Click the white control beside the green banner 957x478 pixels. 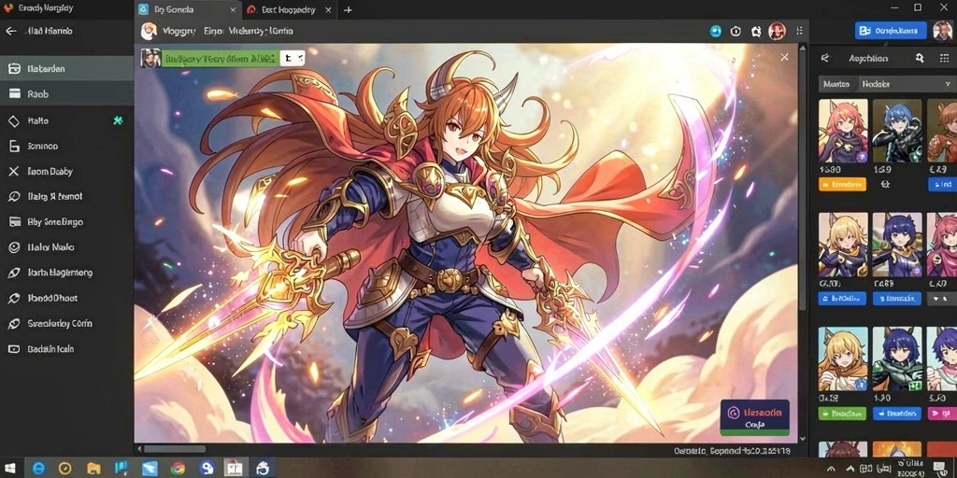click(x=293, y=58)
